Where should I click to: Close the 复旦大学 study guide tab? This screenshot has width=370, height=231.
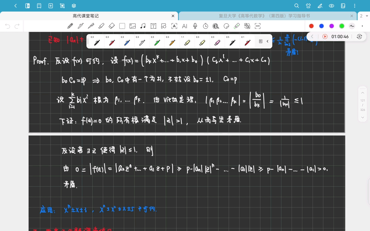pyautogui.click(x=352, y=16)
